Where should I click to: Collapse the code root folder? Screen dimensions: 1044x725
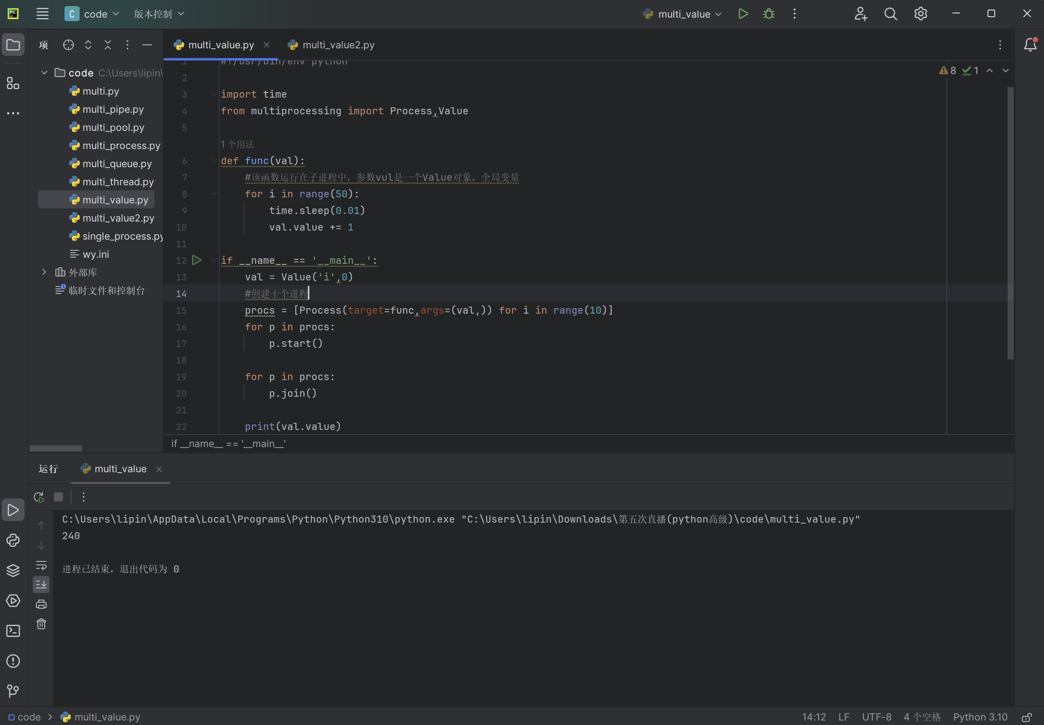point(44,73)
